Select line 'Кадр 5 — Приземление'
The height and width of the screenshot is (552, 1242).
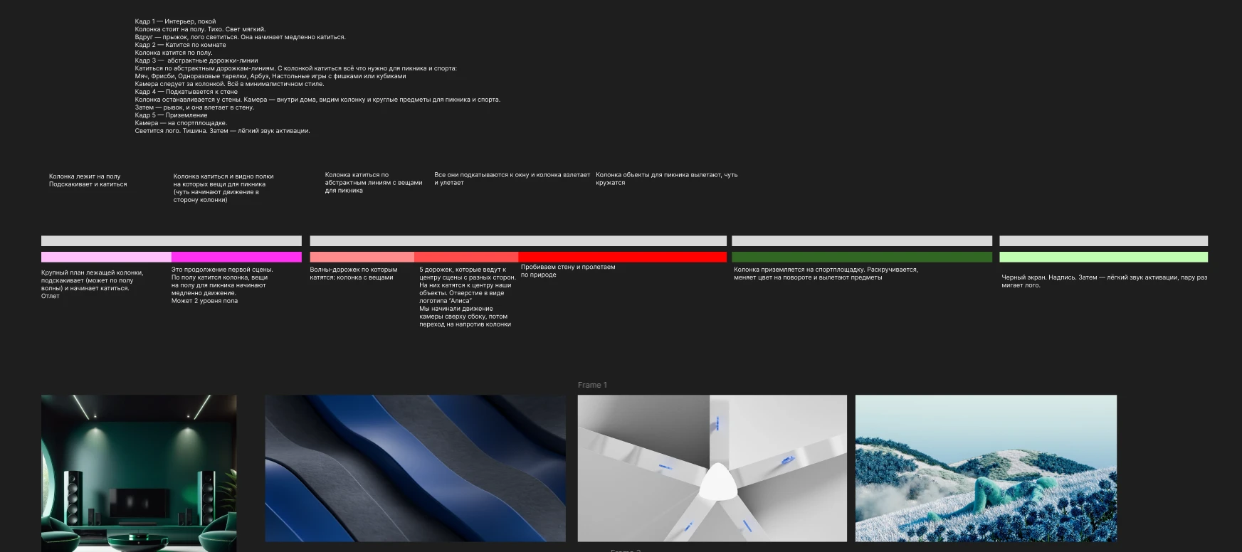pyautogui.click(x=171, y=115)
